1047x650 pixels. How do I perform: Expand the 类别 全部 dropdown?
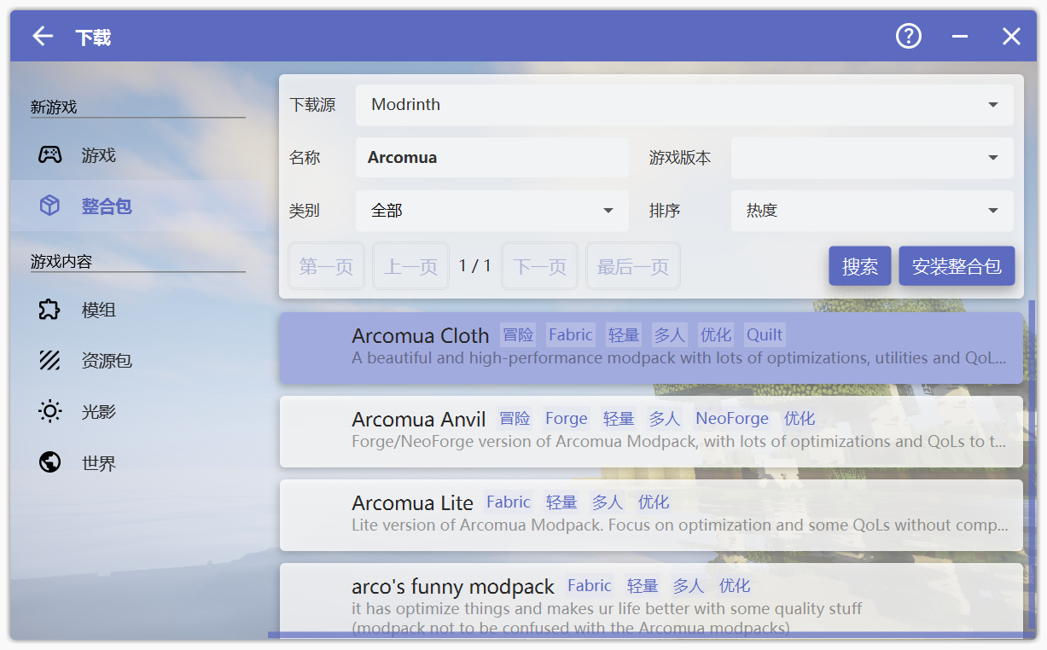(492, 211)
